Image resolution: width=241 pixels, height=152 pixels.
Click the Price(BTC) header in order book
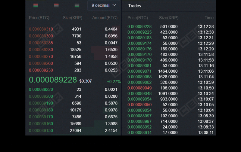pos(39,18)
